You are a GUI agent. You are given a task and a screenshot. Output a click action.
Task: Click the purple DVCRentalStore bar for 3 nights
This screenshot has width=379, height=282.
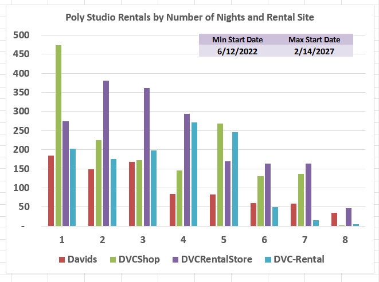tap(147, 157)
